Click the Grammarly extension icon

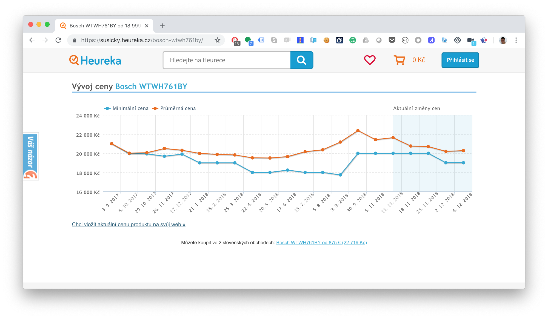(352, 40)
